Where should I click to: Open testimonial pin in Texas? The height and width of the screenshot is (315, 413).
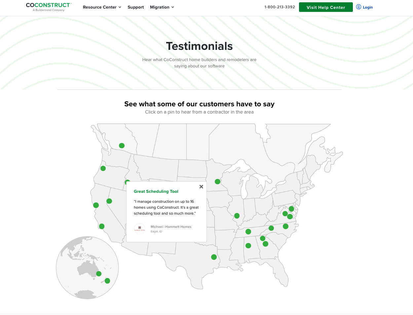214,257
